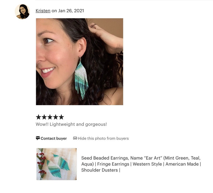The image size is (213, 193).
Task: Click the glasses icon to hide photo
Action: (x=75, y=138)
